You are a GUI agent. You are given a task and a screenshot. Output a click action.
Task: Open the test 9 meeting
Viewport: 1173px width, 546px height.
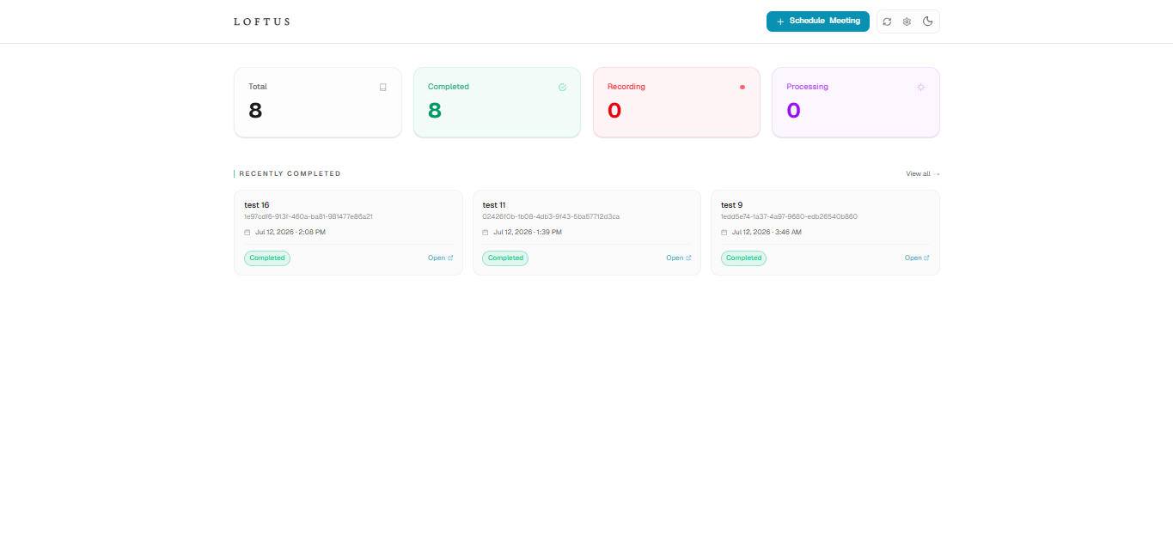click(x=917, y=258)
